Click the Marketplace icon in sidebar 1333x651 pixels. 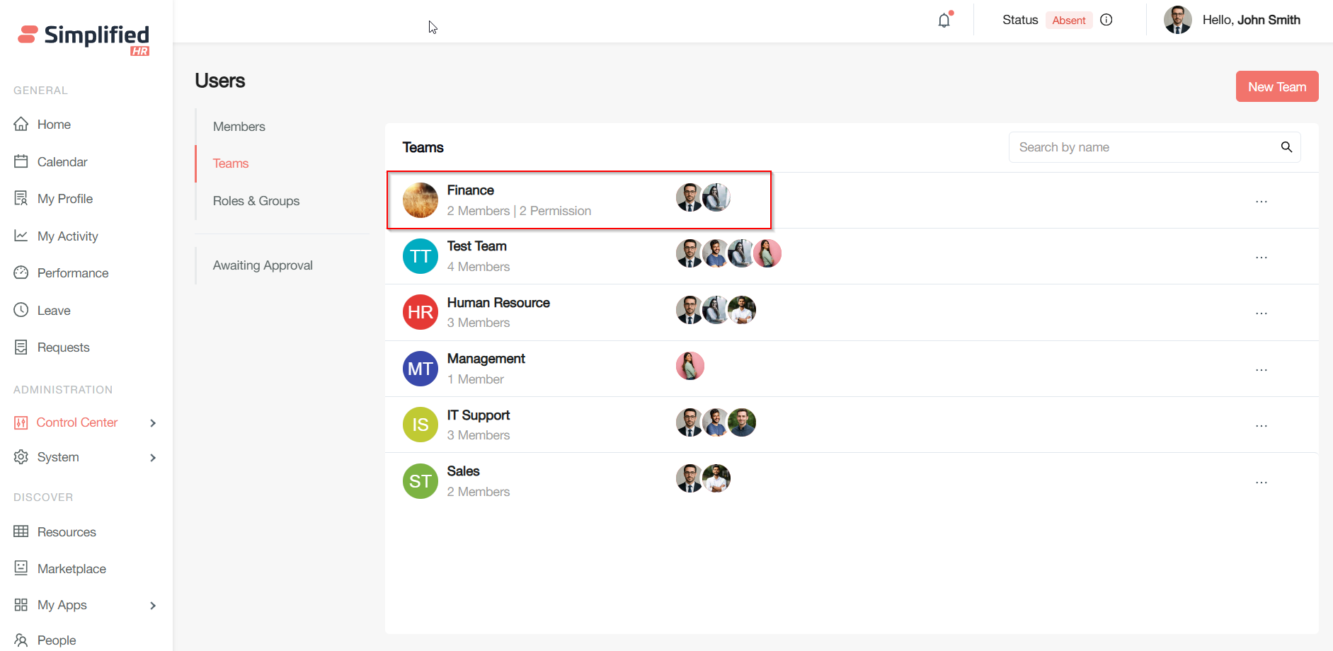point(21,568)
